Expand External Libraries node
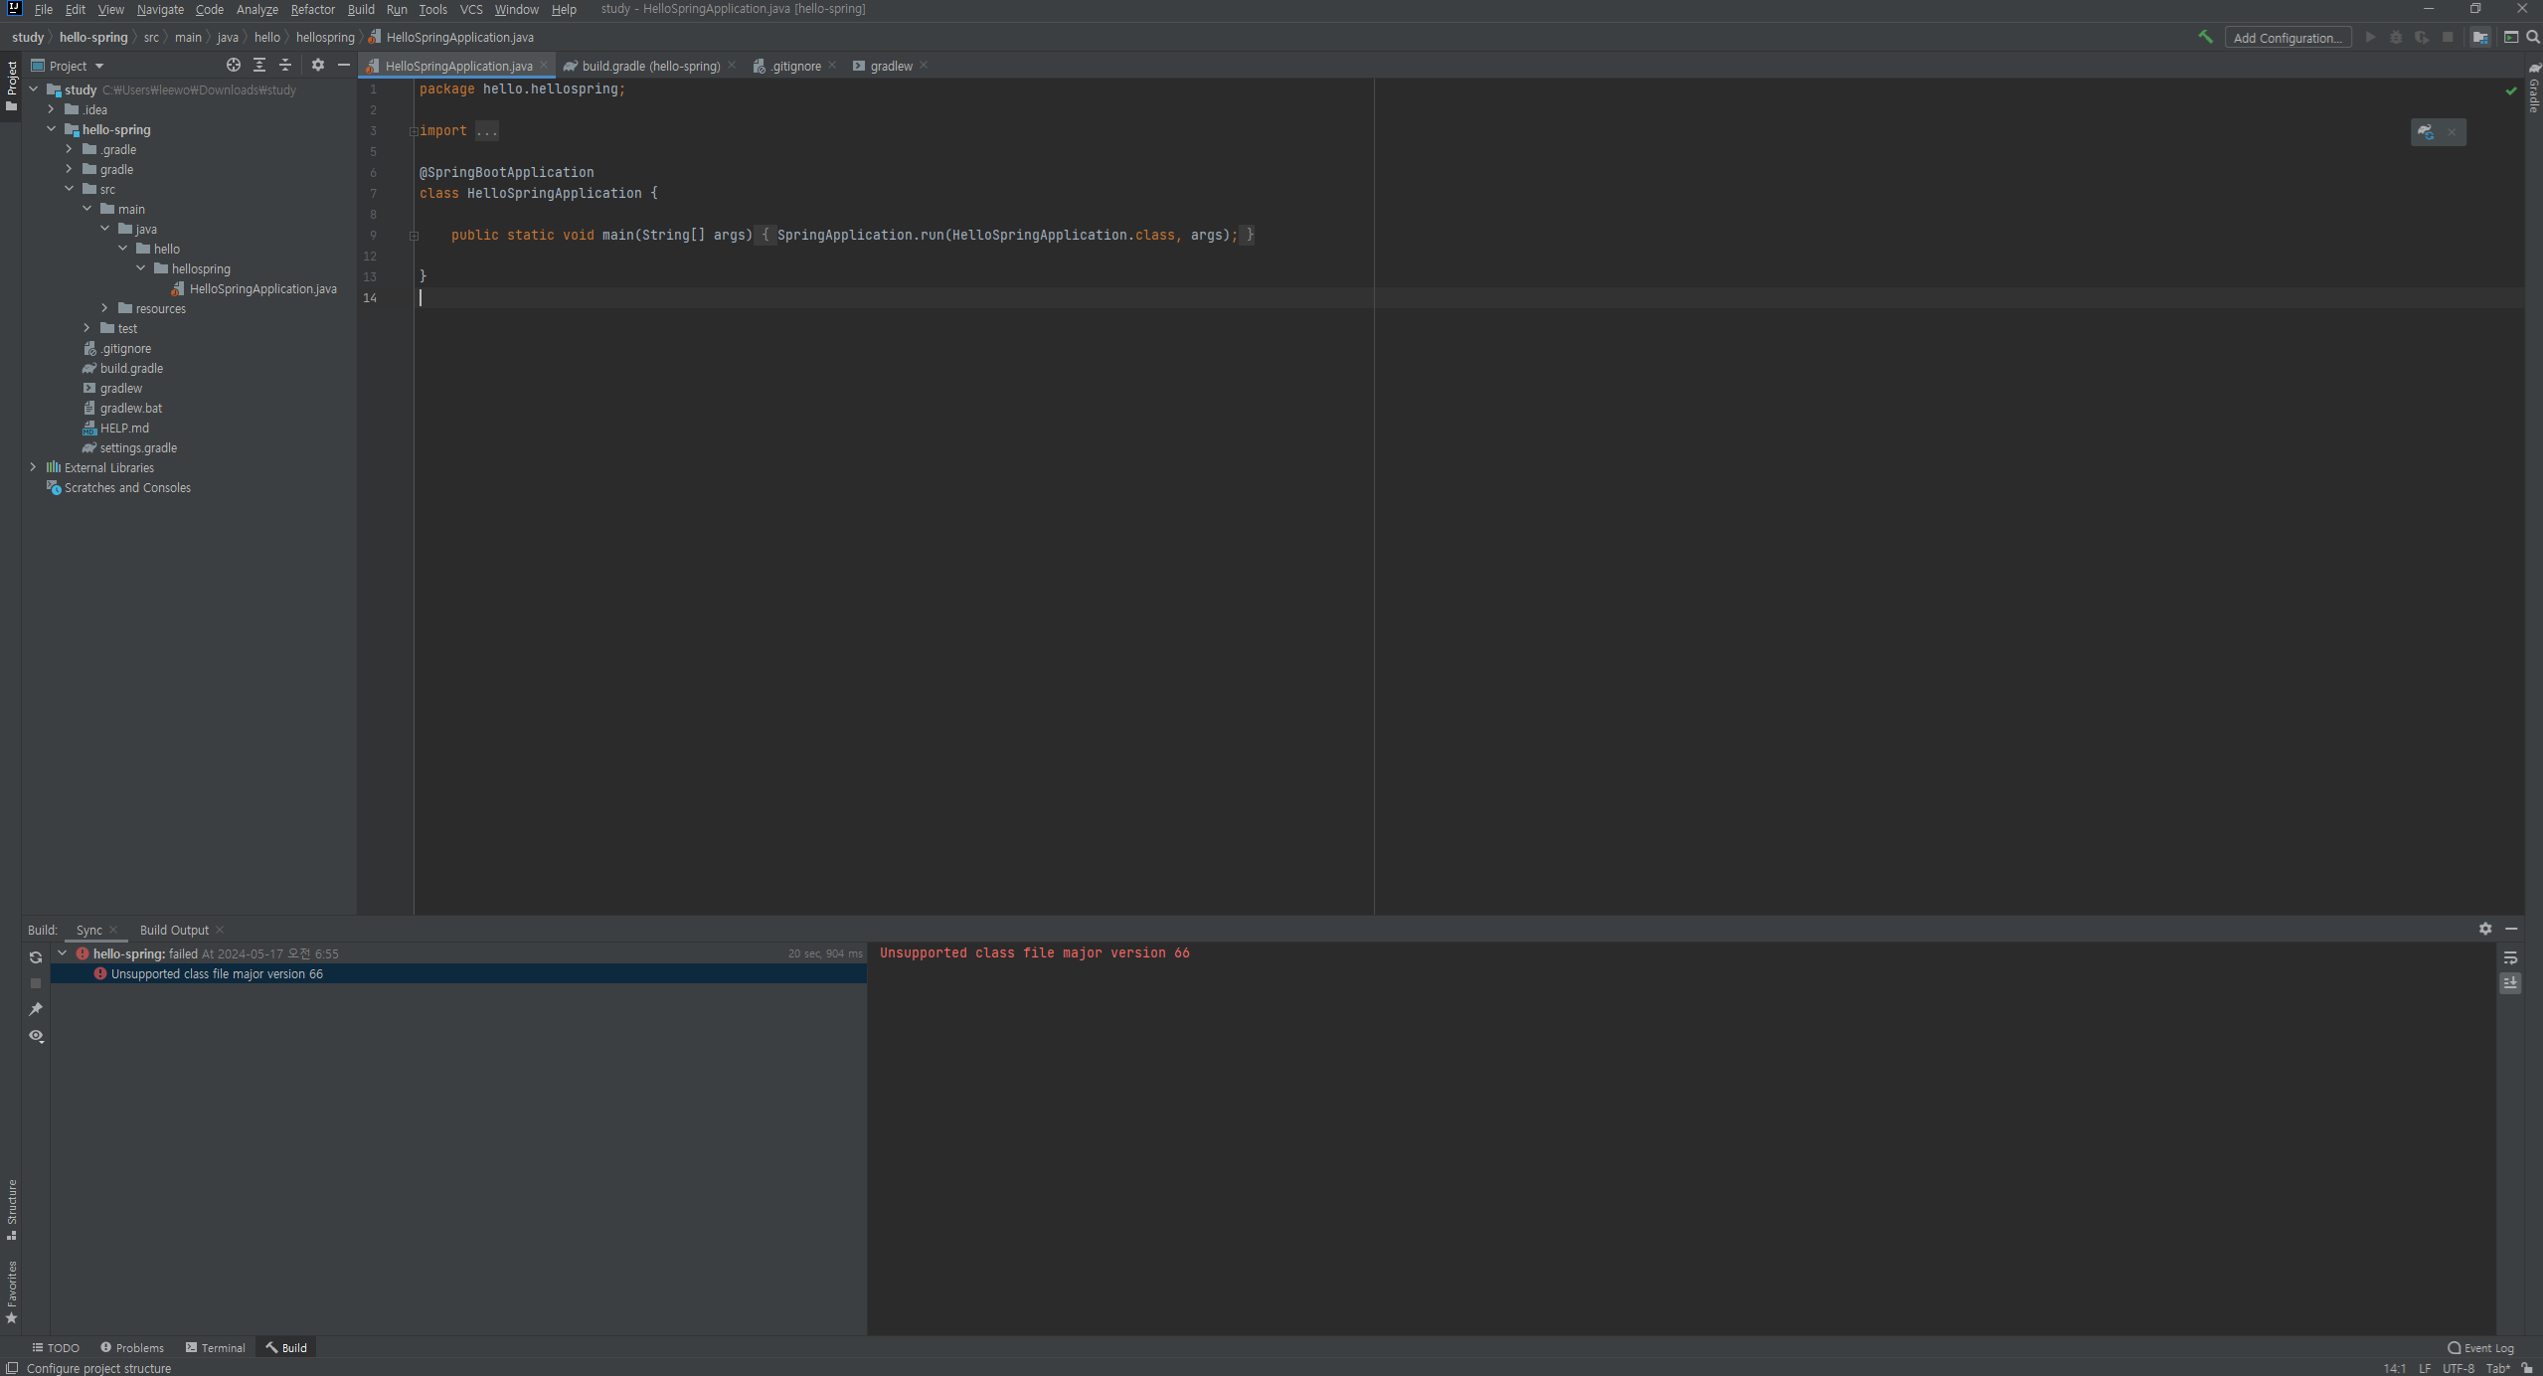This screenshot has width=2543, height=1376. click(x=34, y=467)
